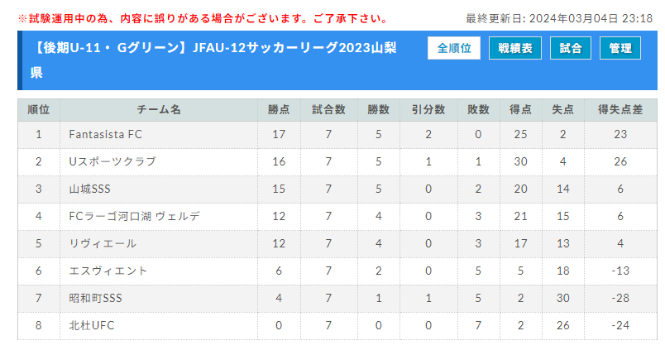Click the 山城SSS team name
The width and height of the screenshot is (665, 350).
pyautogui.click(x=90, y=189)
